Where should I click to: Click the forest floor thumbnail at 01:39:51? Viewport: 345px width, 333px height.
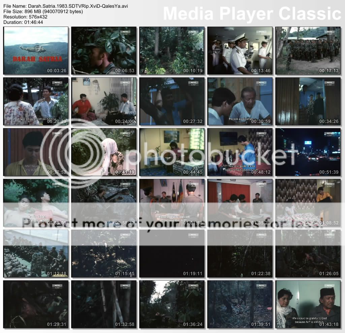(x=240, y=304)
